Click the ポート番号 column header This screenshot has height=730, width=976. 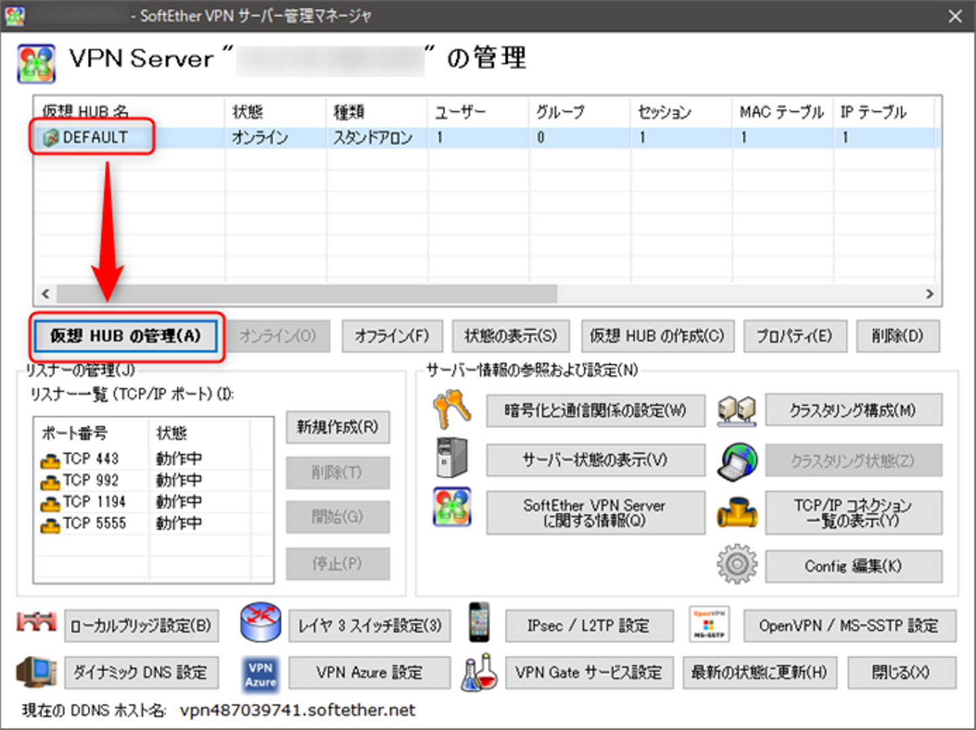click(91, 433)
